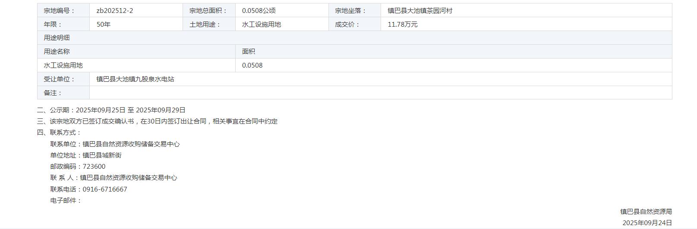697x229 pixels.
Task: Click the phone number 0916-6716667
Action: 105,189
